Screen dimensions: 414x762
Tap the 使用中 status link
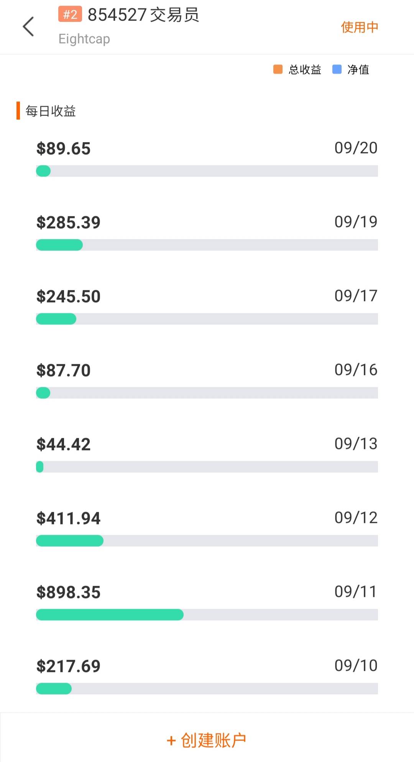tap(359, 27)
